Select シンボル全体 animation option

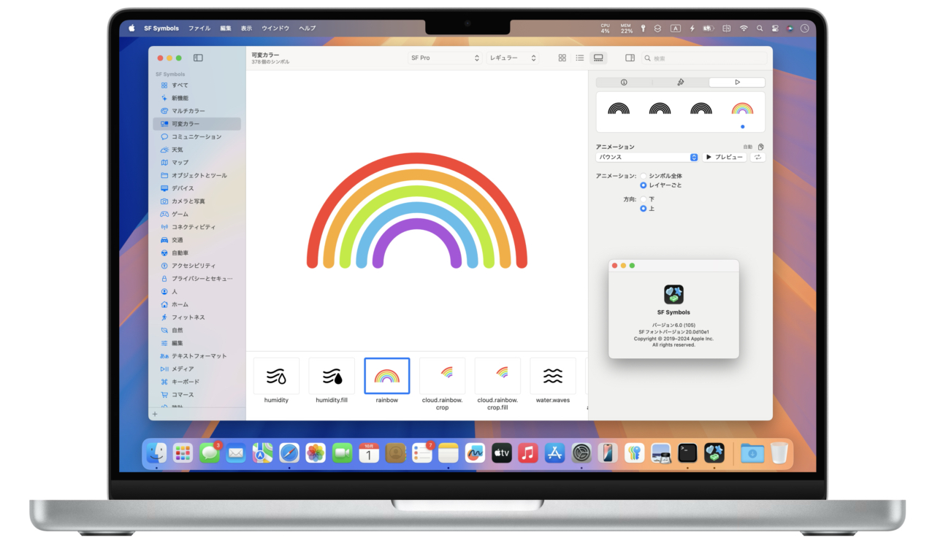644,176
